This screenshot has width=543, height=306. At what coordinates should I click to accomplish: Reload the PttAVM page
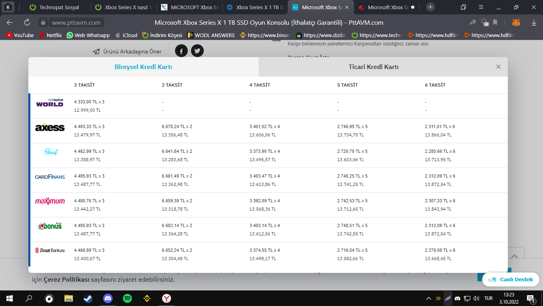(27, 23)
